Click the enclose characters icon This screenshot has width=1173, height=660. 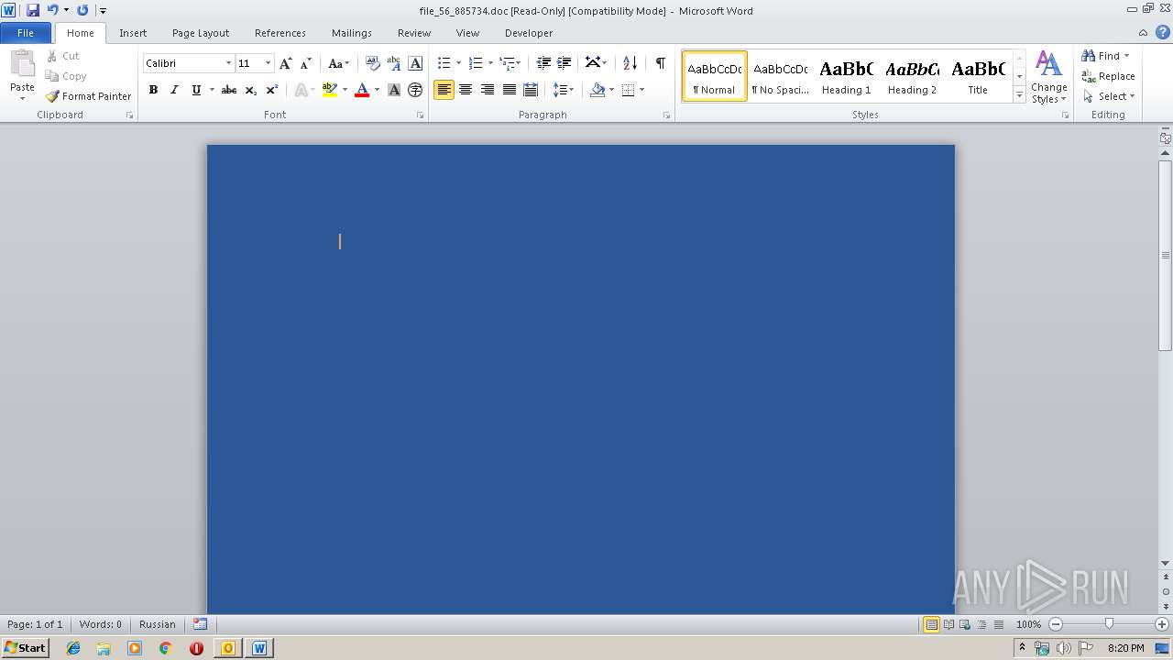click(415, 90)
